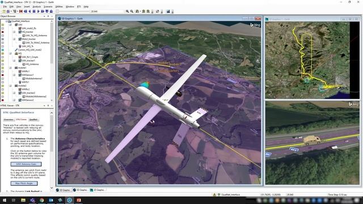The width and height of the screenshot is (363, 204).
Task: Open the Analysis menu
Action: (x=36, y=7)
